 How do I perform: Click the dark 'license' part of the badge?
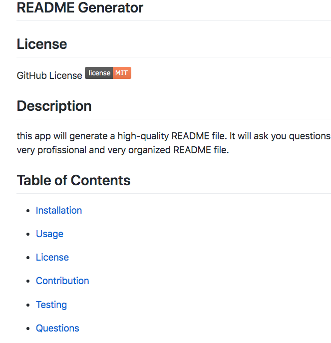tap(99, 73)
